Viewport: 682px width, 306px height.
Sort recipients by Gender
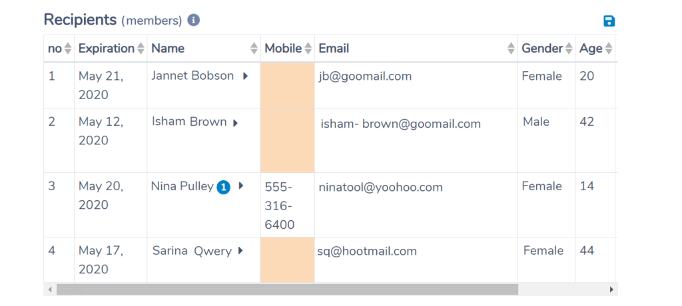(x=569, y=49)
